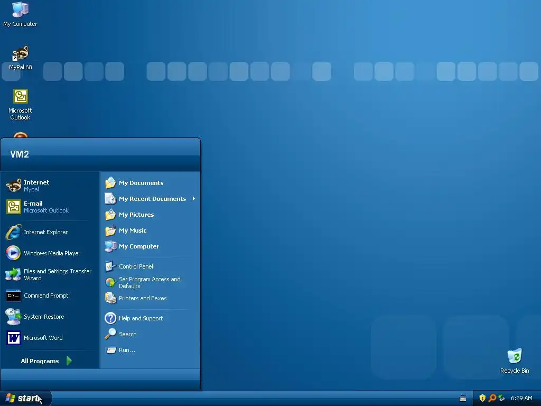Open the Run... dialog

pos(150,350)
